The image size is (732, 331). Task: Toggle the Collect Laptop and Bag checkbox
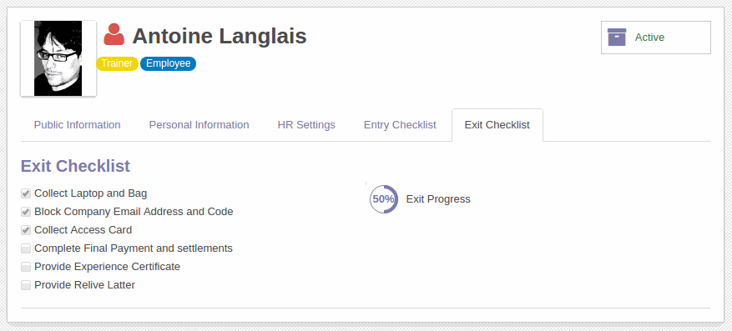[x=26, y=193]
